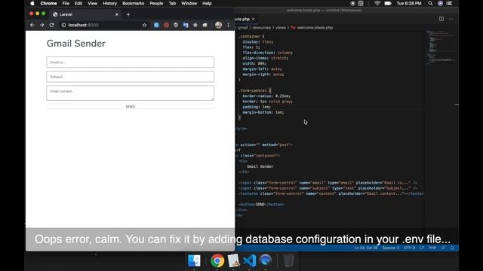Click Ln 34, Col 28 in status bar
Screen dimensions: 483x271
[x=365, y=248]
